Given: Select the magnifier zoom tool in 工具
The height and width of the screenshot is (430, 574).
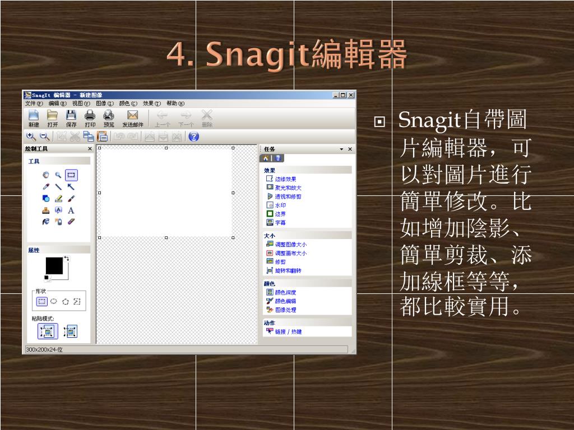Looking at the screenshot, I should [58, 175].
